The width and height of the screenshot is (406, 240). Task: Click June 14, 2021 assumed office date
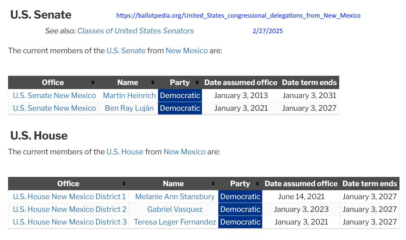pyautogui.click(x=301, y=197)
